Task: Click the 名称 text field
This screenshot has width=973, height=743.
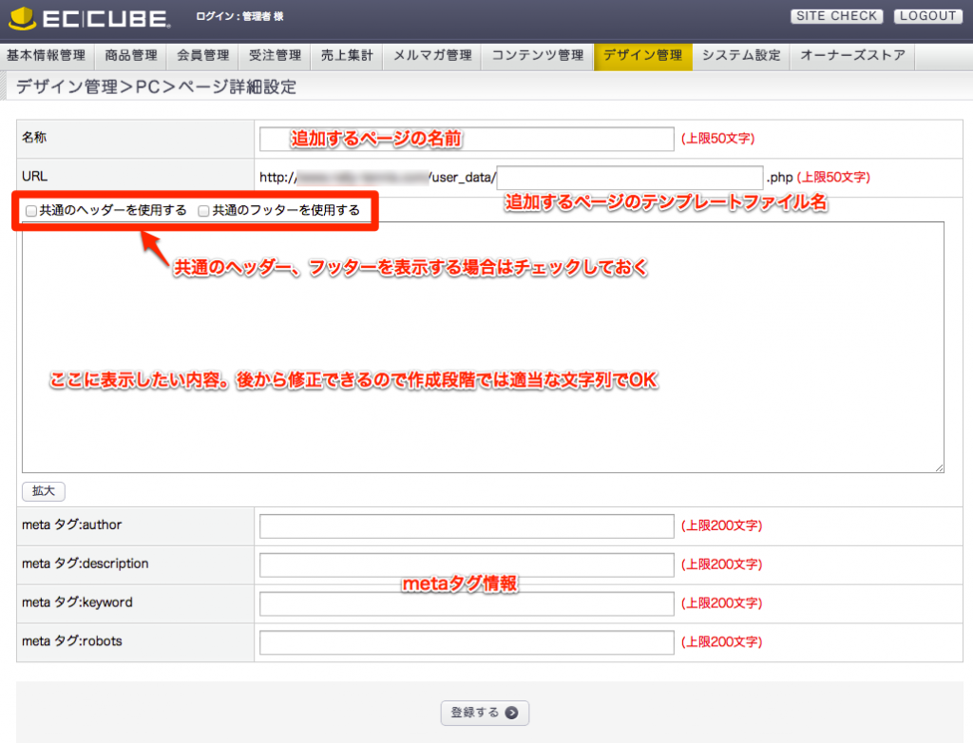Action: tap(467, 140)
